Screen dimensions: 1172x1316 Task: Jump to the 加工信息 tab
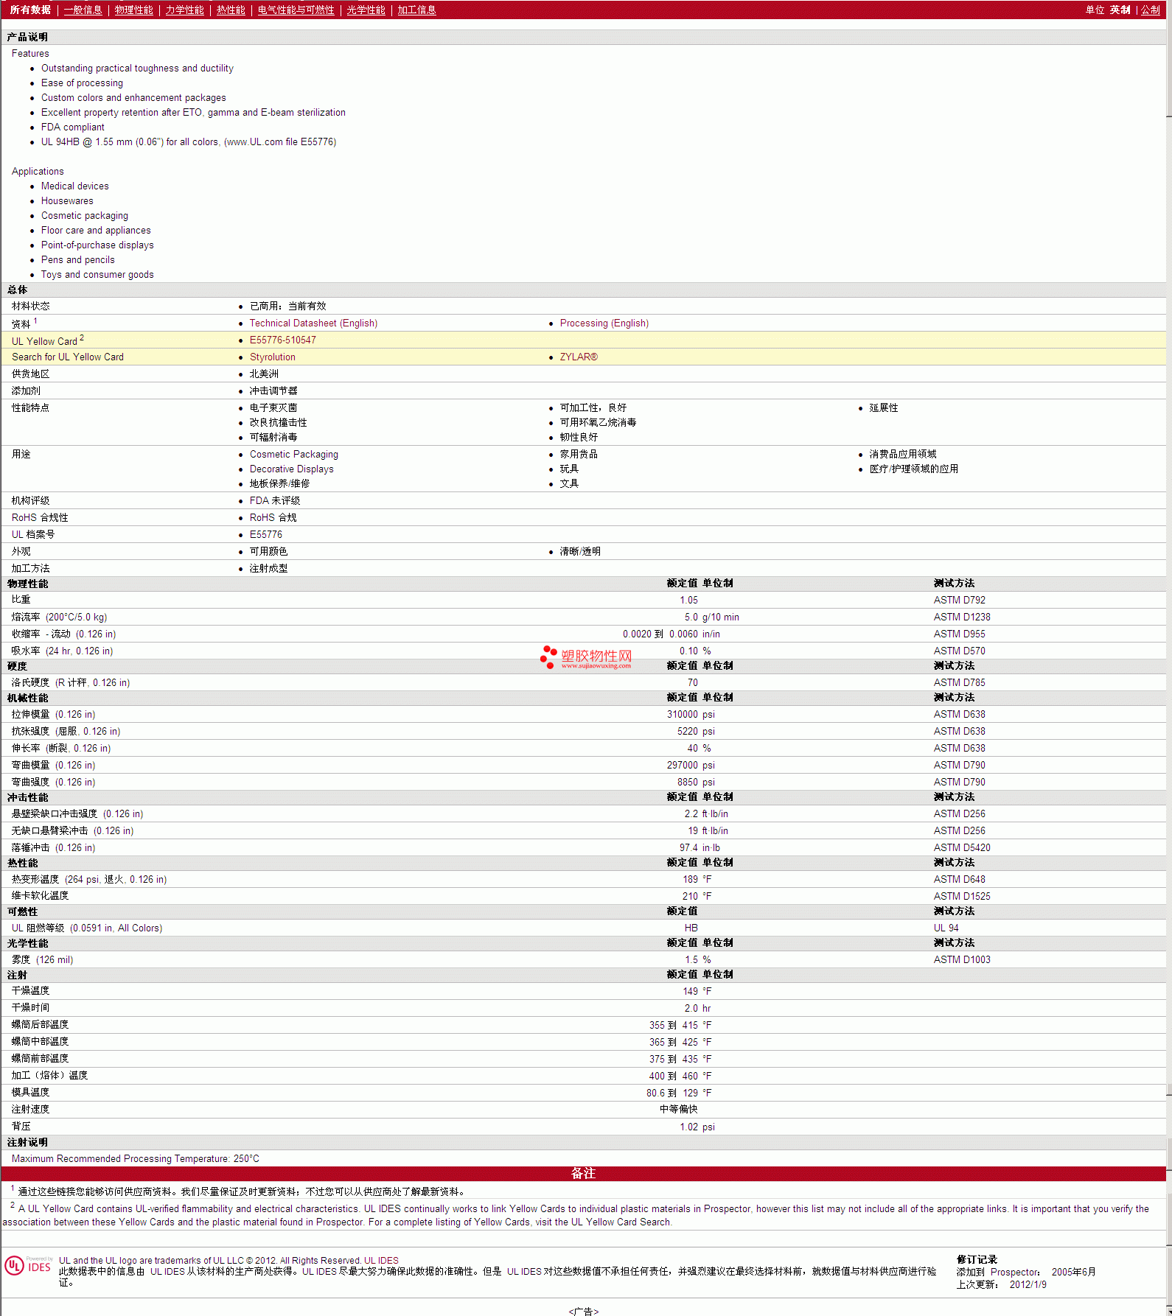[x=417, y=10]
